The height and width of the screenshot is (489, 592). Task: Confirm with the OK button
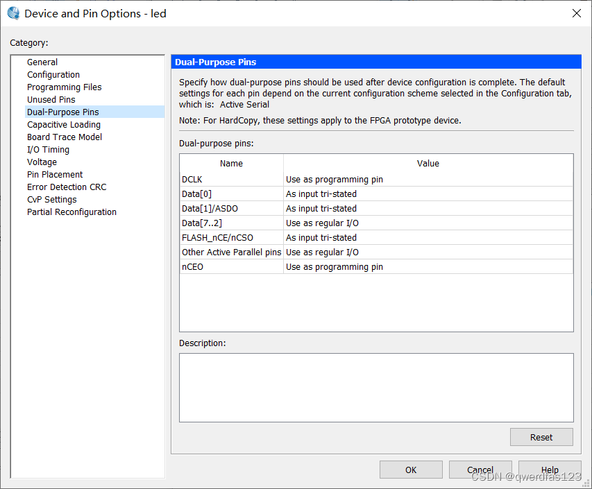click(411, 470)
